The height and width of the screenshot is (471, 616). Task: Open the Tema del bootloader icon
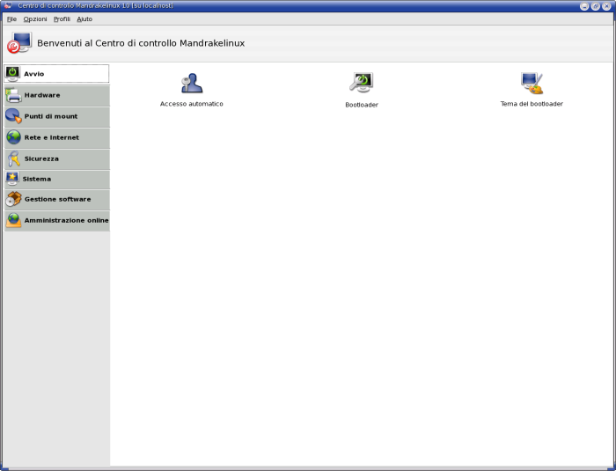[532, 84]
